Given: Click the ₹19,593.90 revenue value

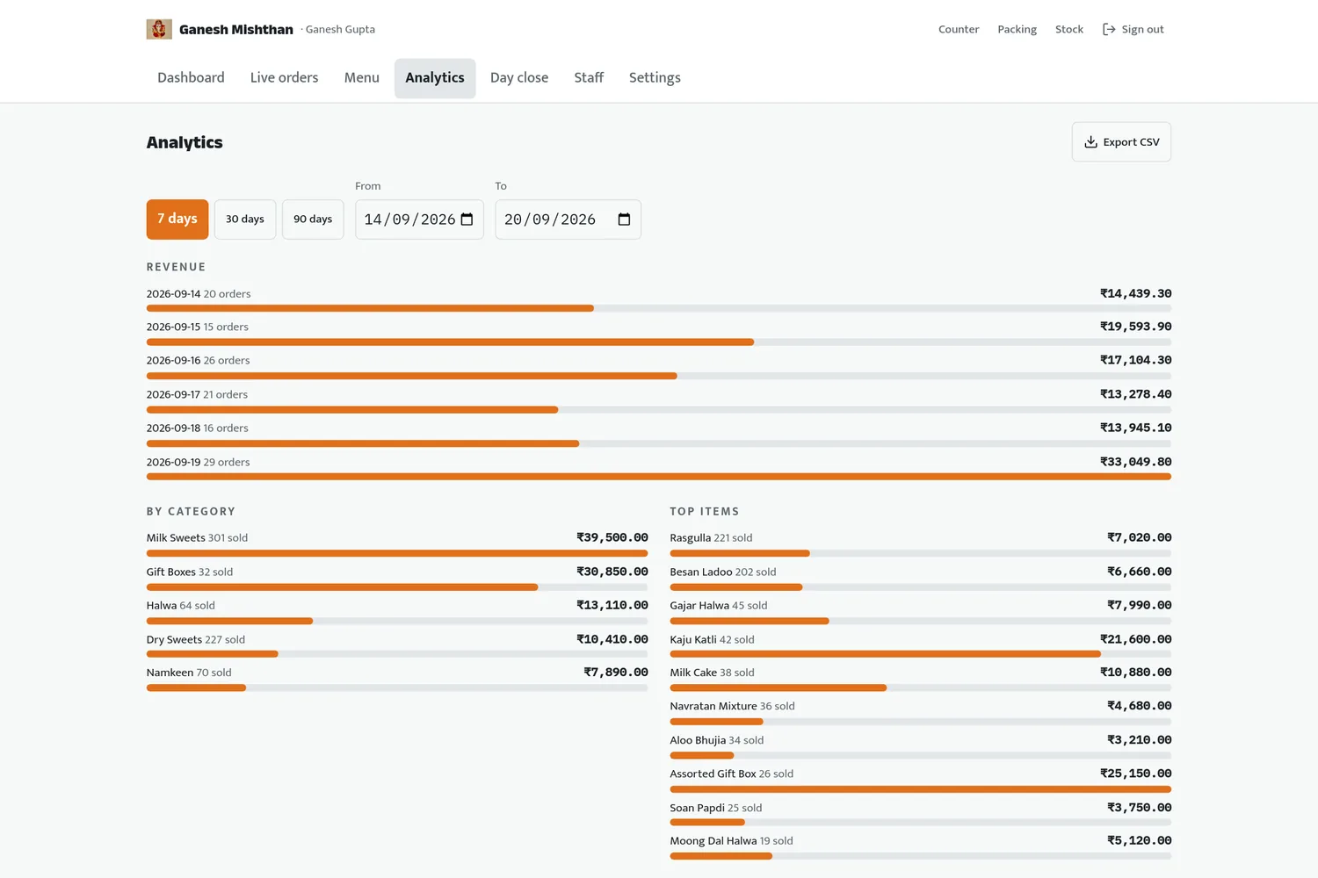Looking at the screenshot, I should point(1135,327).
